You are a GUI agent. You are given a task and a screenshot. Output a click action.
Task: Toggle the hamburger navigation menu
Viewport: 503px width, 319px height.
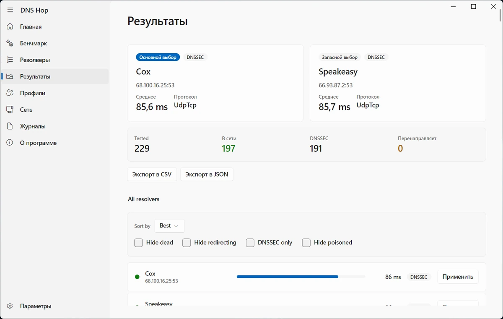pyautogui.click(x=10, y=10)
